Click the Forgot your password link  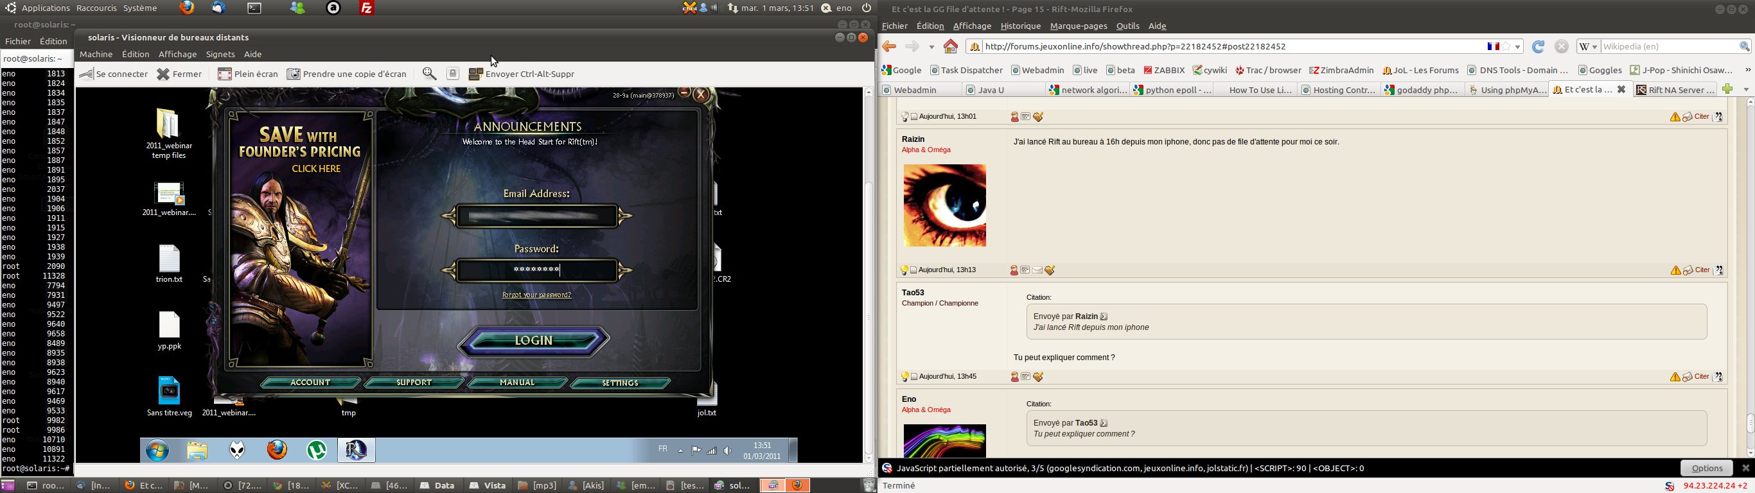(x=537, y=295)
